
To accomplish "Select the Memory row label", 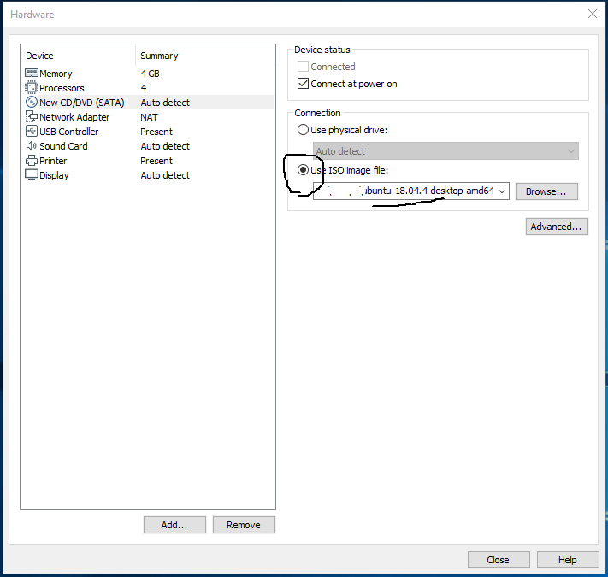I will click(x=56, y=74).
